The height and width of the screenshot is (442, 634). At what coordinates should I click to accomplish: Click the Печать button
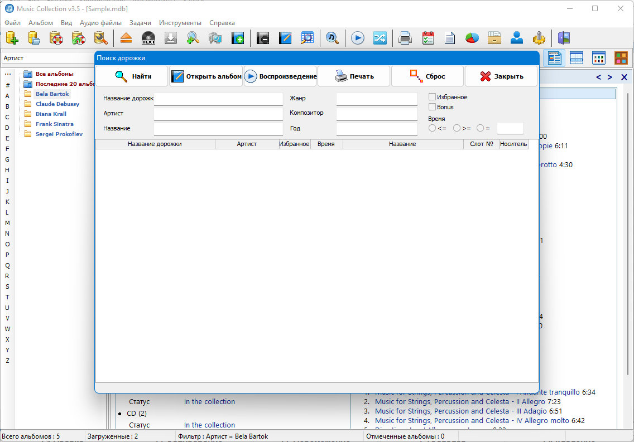[354, 76]
